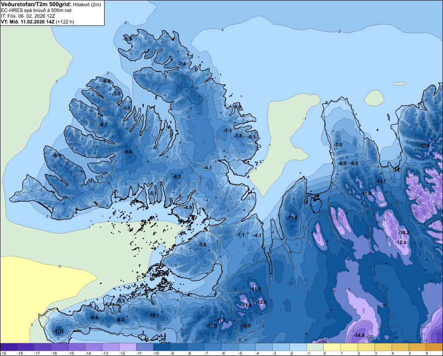Select the -9.4 temperature value
443x356 pixels.
(94, 318)
